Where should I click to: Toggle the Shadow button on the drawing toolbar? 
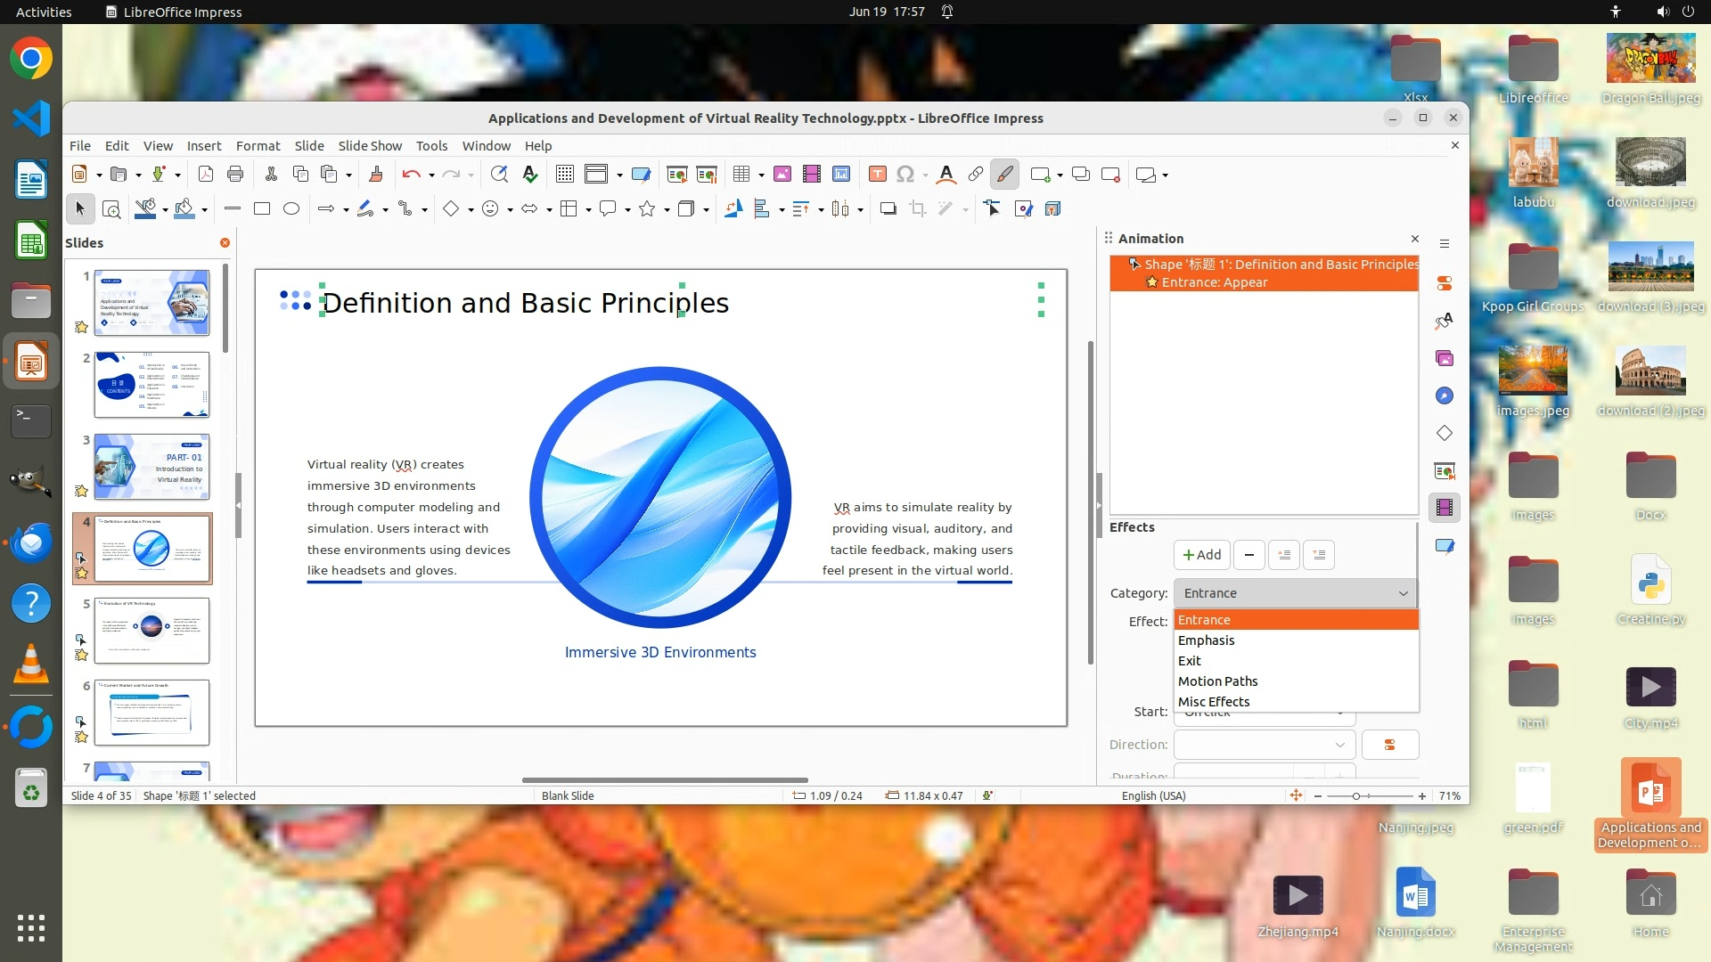[x=888, y=208]
